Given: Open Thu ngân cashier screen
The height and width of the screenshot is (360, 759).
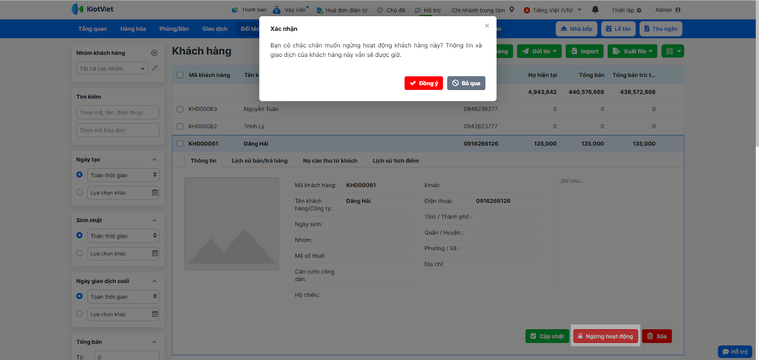Looking at the screenshot, I should 660,29.
